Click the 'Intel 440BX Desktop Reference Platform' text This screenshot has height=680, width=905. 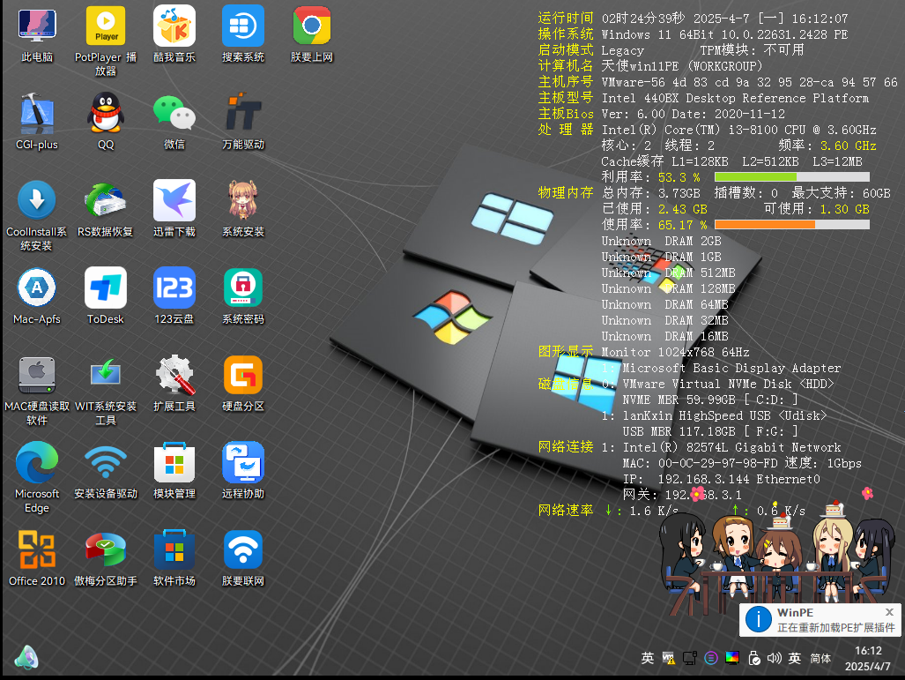point(735,98)
